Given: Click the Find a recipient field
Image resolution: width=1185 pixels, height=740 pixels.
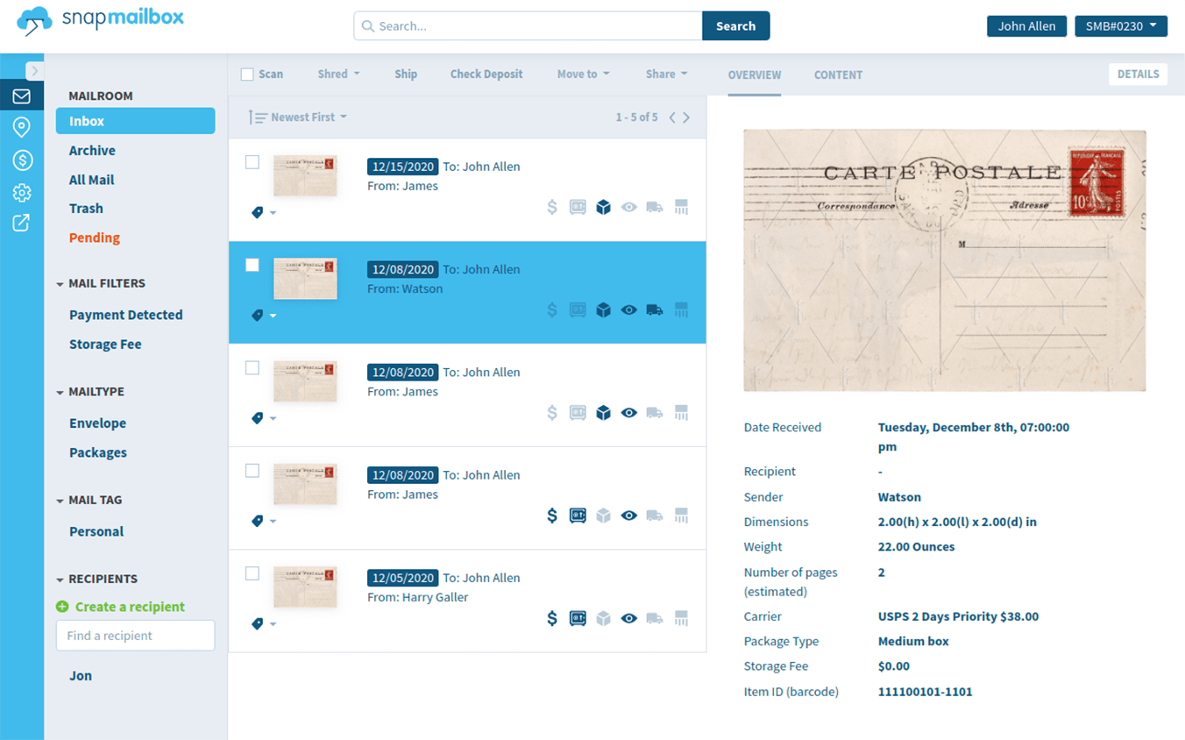Looking at the screenshot, I should pyautogui.click(x=135, y=636).
